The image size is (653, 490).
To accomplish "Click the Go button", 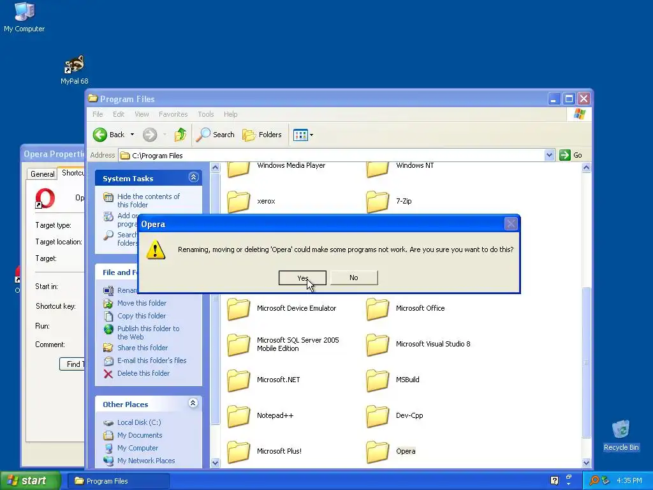I will tap(571, 156).
